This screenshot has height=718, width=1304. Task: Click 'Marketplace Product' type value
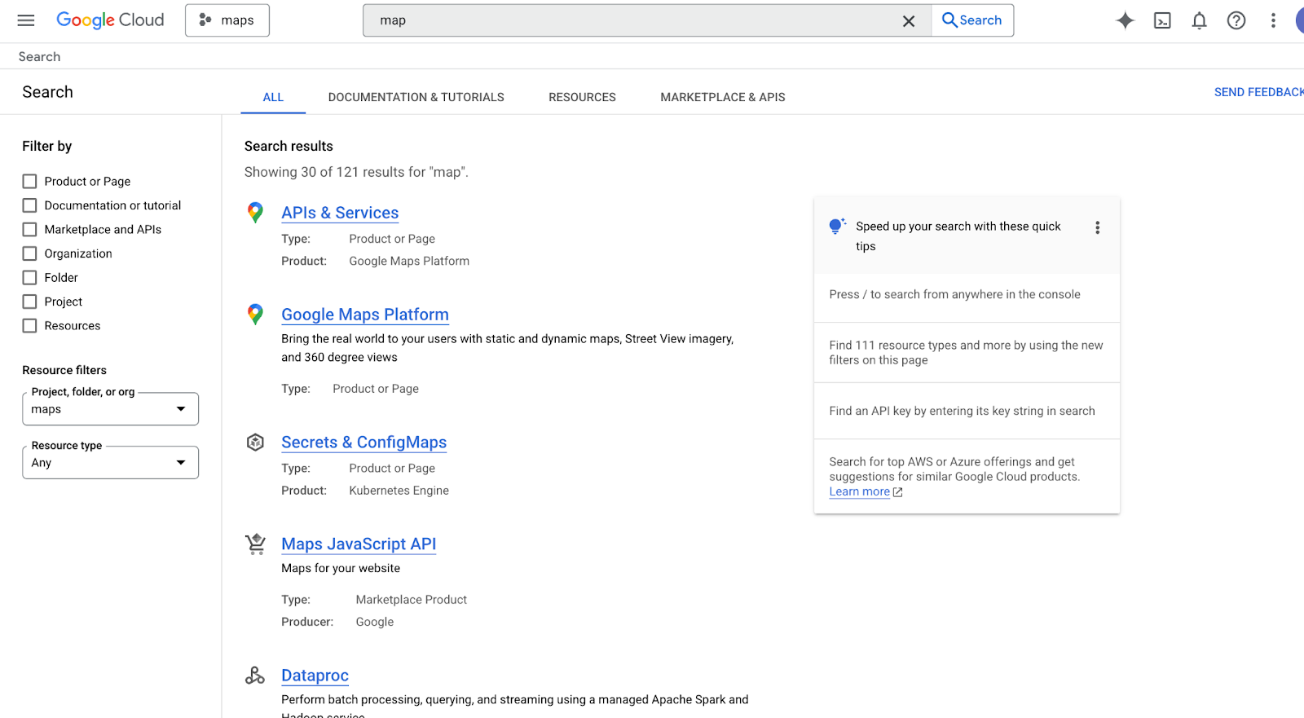coord(411,600)
